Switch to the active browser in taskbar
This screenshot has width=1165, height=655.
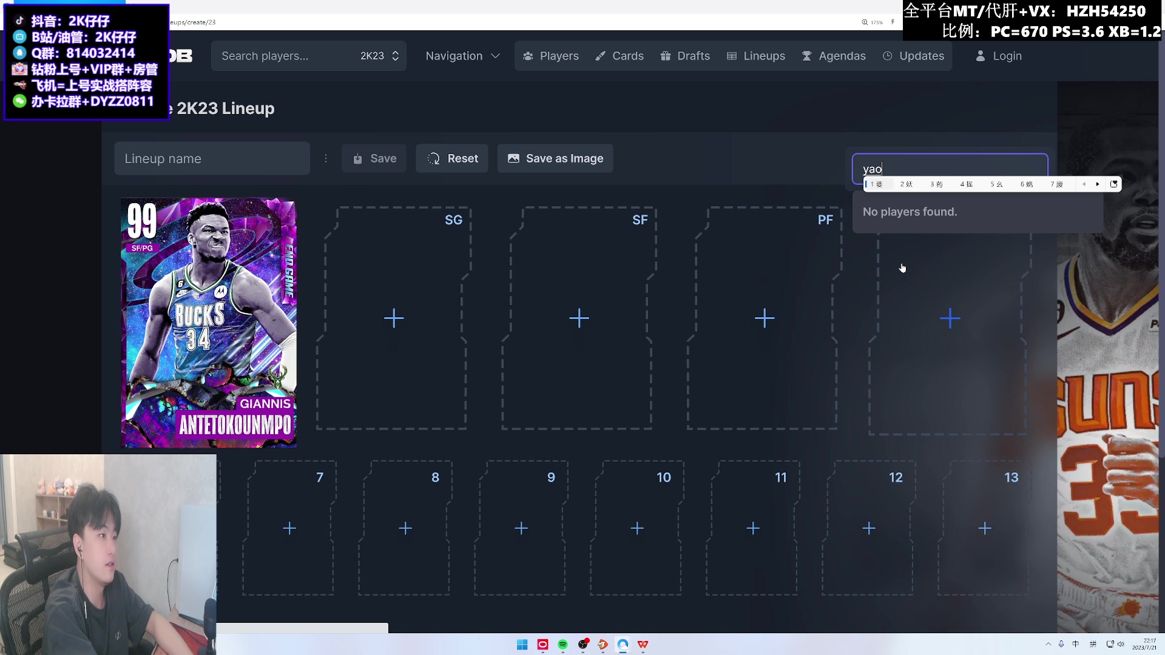623,645
